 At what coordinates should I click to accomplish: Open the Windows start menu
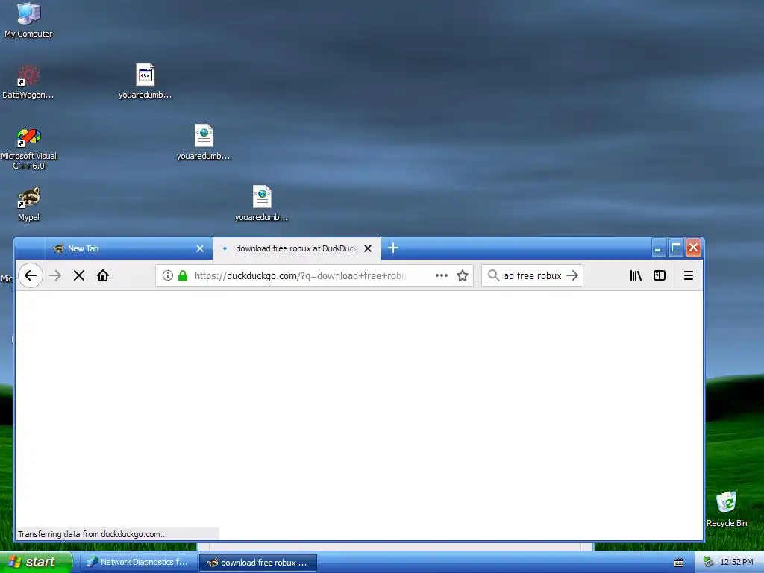click(x=36, y=562)
